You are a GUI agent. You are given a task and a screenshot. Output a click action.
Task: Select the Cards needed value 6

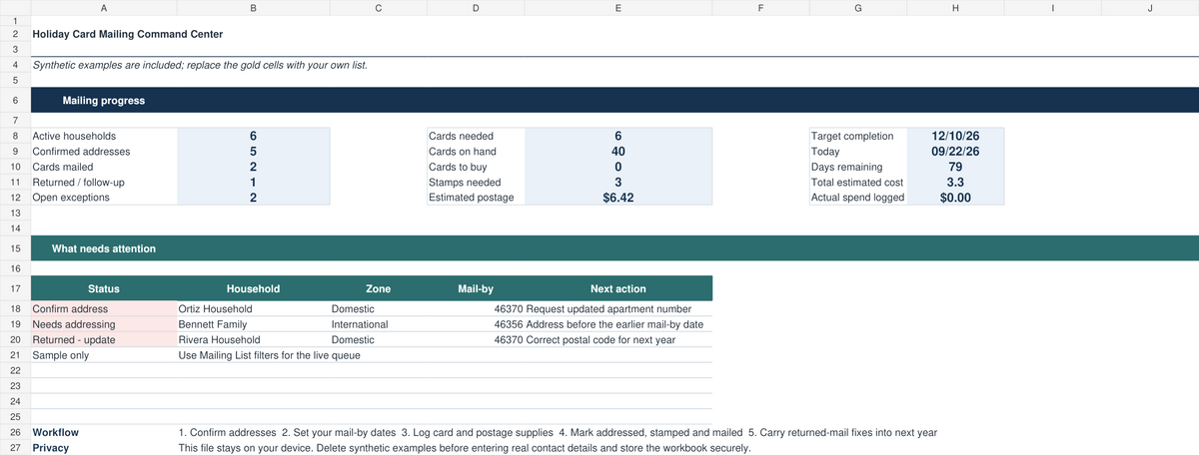pyautogui.click(x=617, y=136)
